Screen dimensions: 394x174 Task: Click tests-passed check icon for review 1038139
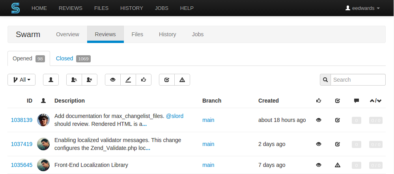pyautogui.click(x=338, y=120)
